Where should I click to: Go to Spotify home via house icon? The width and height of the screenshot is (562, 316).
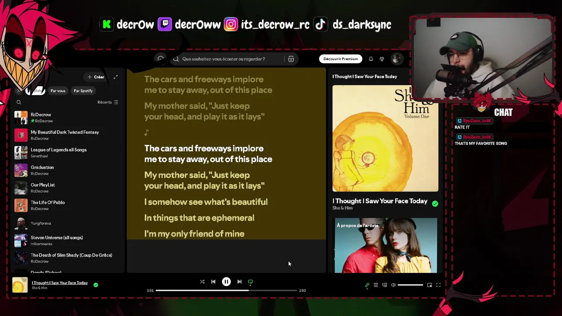[161, 59]
